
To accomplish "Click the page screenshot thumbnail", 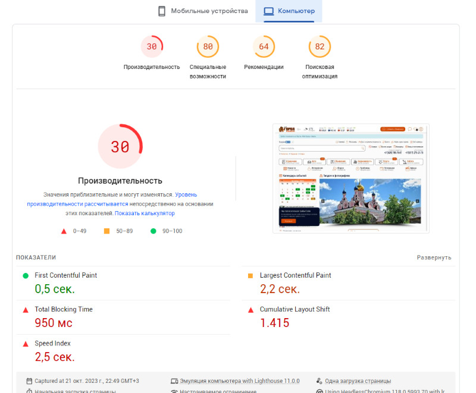I will (x=350, y=178).
